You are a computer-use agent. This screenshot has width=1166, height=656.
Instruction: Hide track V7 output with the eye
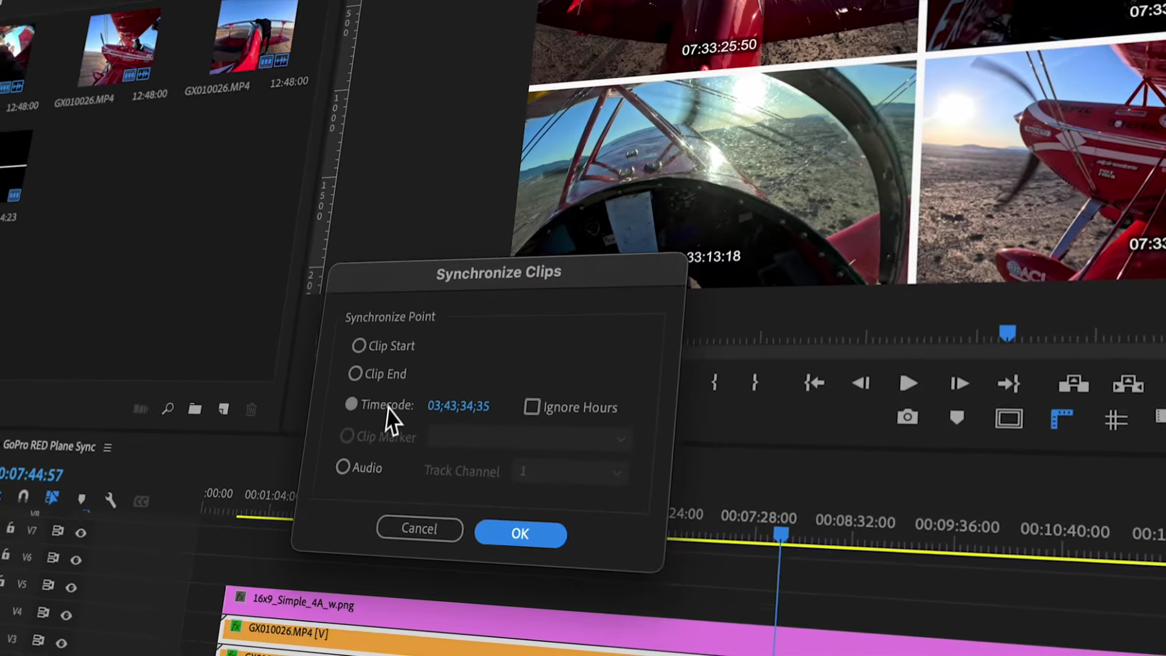(81, 533)
